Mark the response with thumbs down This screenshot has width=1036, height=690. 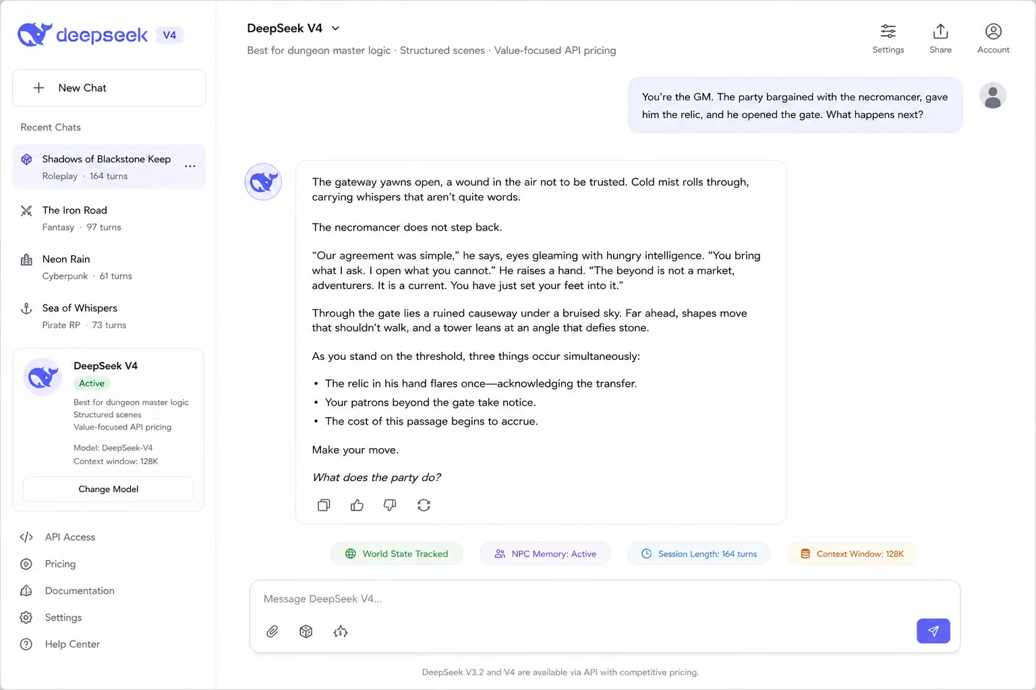(x=390, y=505)
